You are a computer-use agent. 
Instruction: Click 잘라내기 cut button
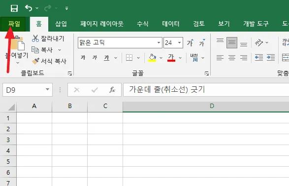click(x=48, y=38)
